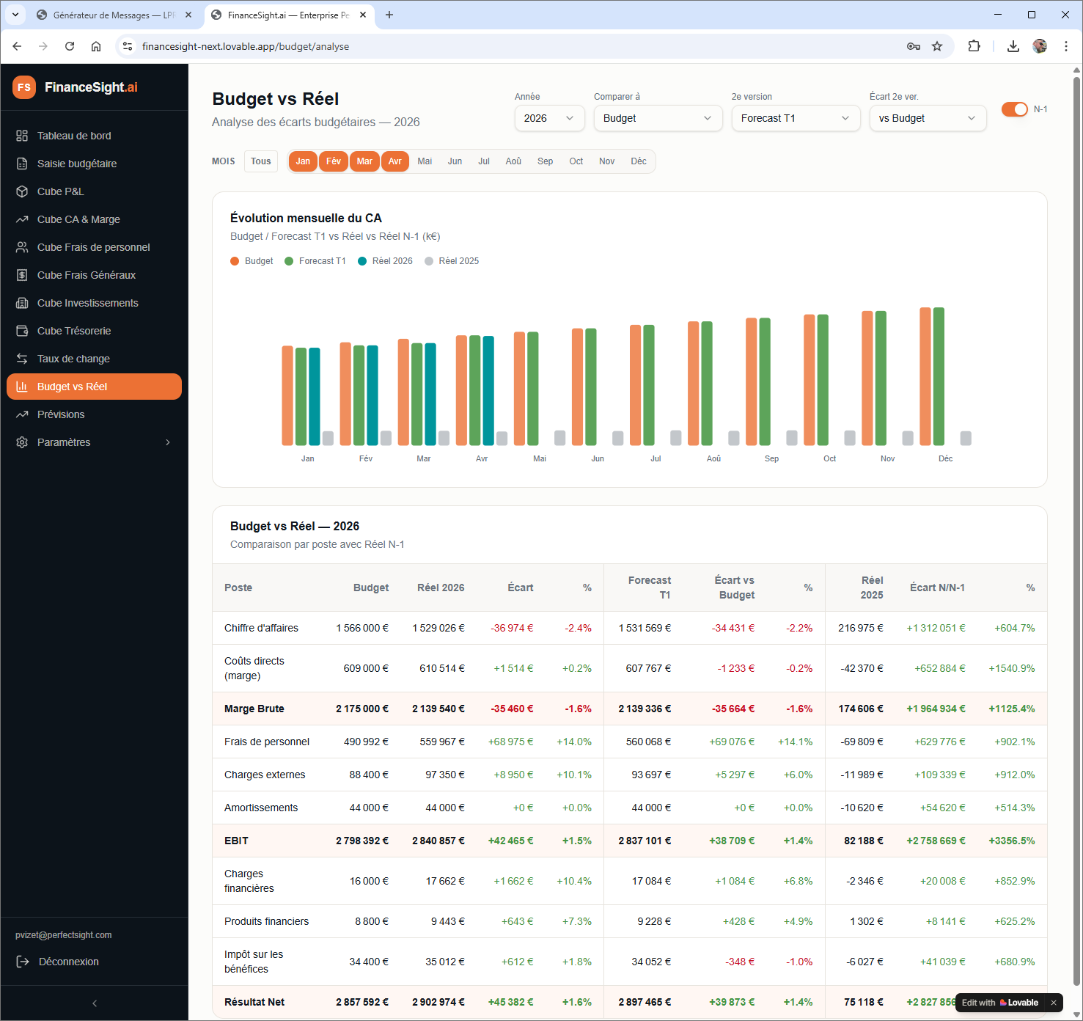This screenshot has height=1021, width=1083.
Task: Open Taux de change page
Action: (x=94, y=359)
